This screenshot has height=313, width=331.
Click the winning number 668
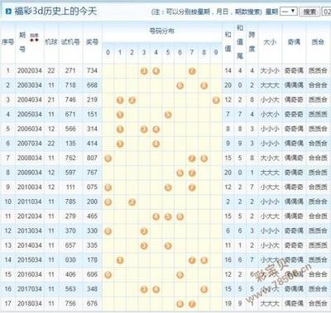pos(92,85)
